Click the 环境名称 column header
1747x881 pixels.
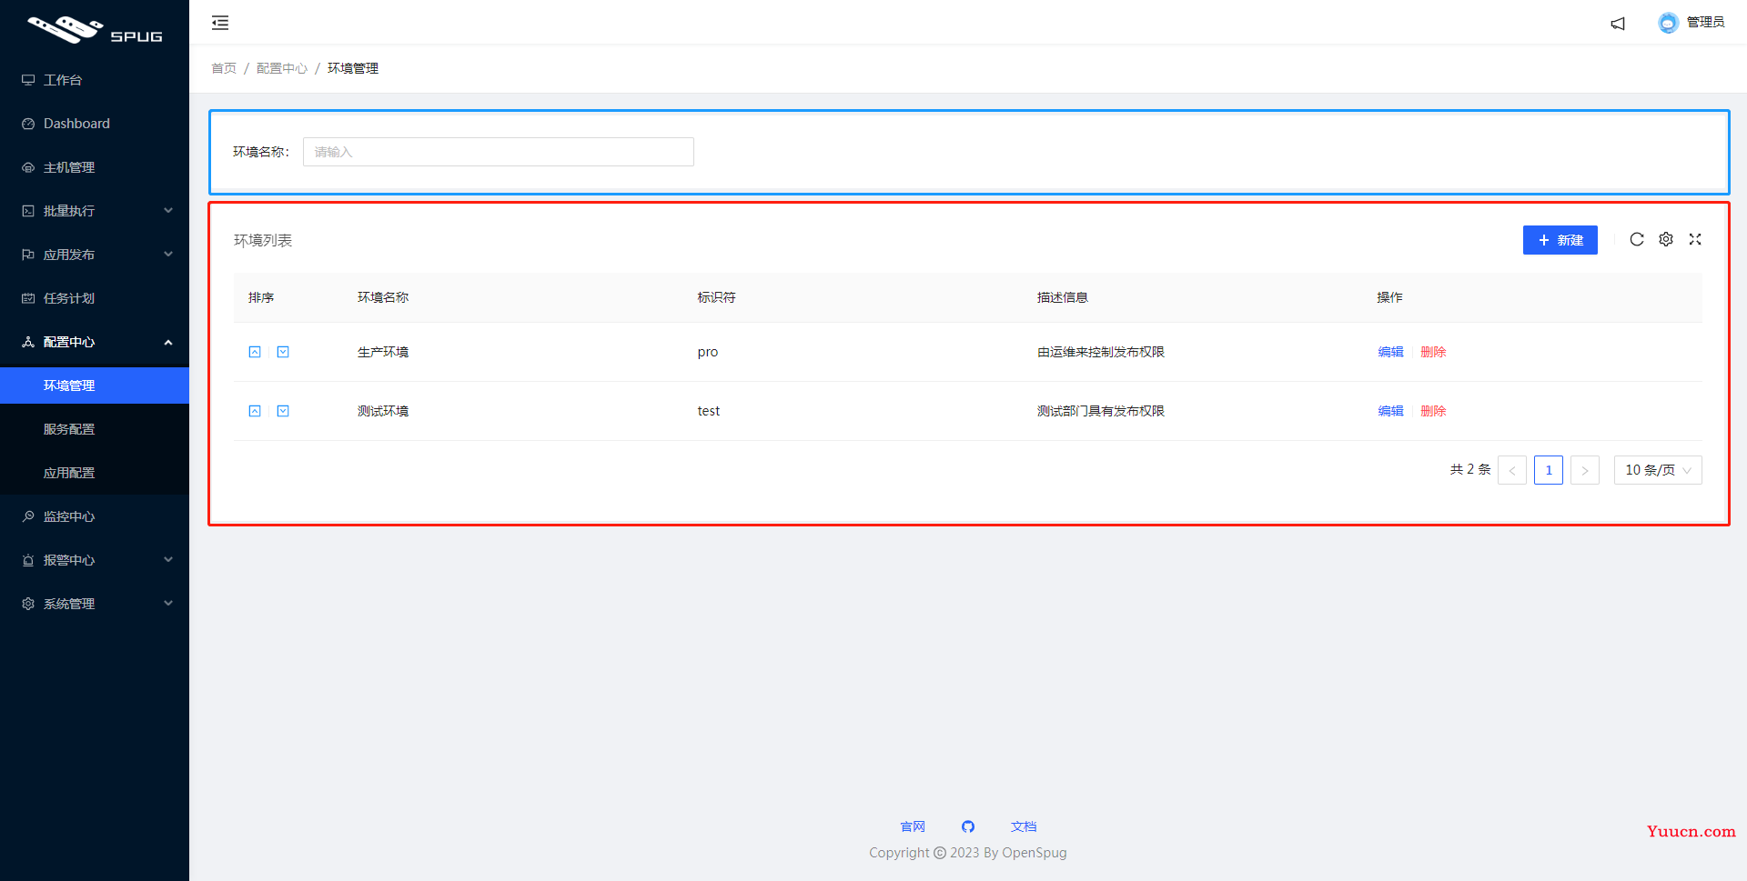[x=383, y=297]
